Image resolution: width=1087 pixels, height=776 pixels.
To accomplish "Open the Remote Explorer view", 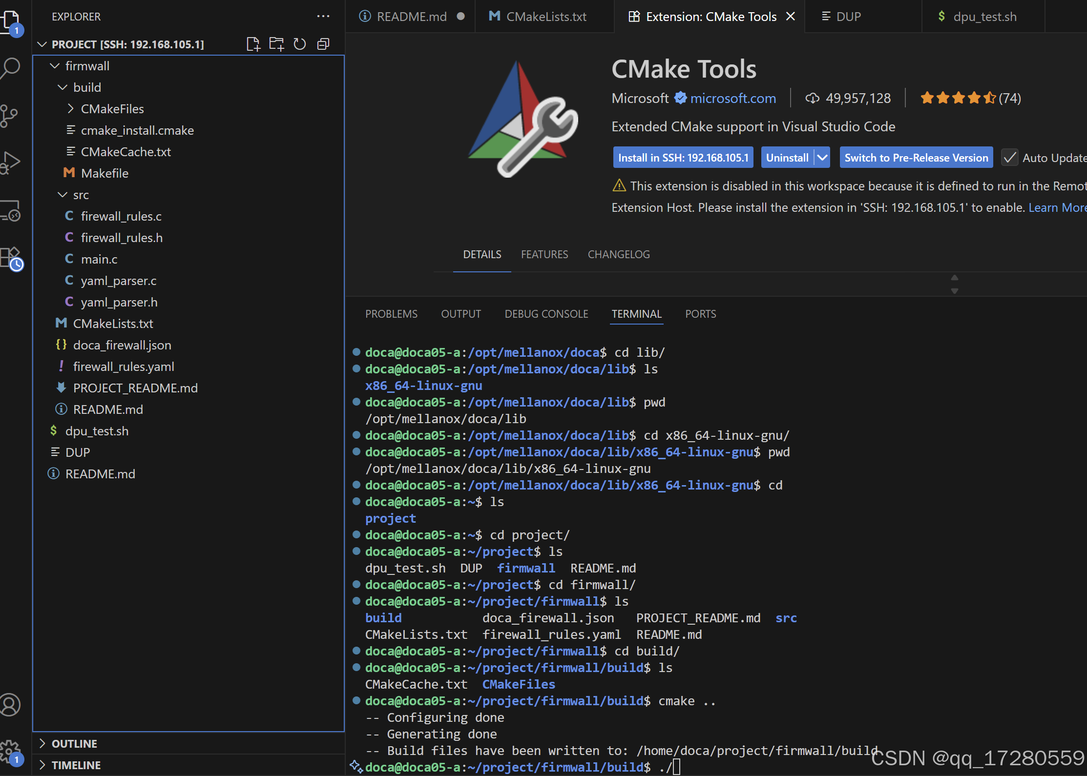I will (x=11, y=211).
